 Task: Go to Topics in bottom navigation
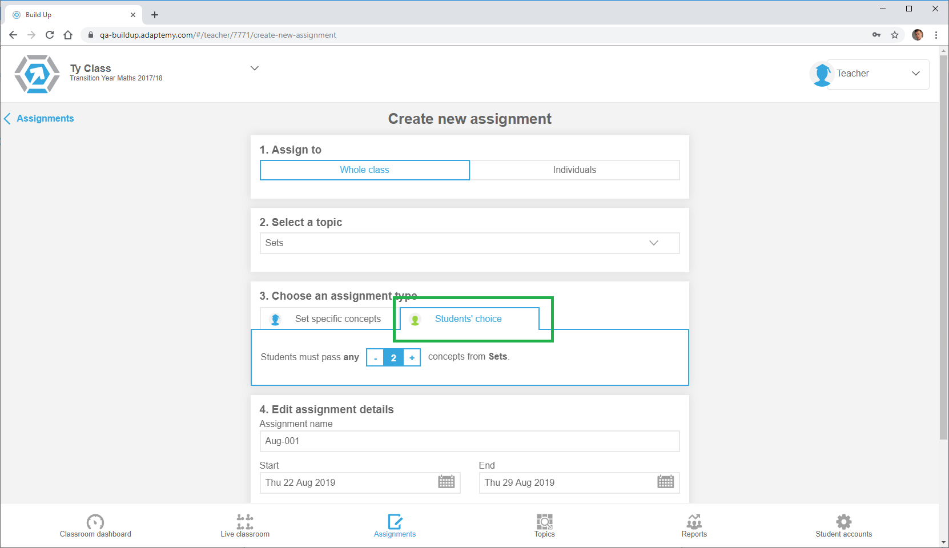(x=544, y=522)
